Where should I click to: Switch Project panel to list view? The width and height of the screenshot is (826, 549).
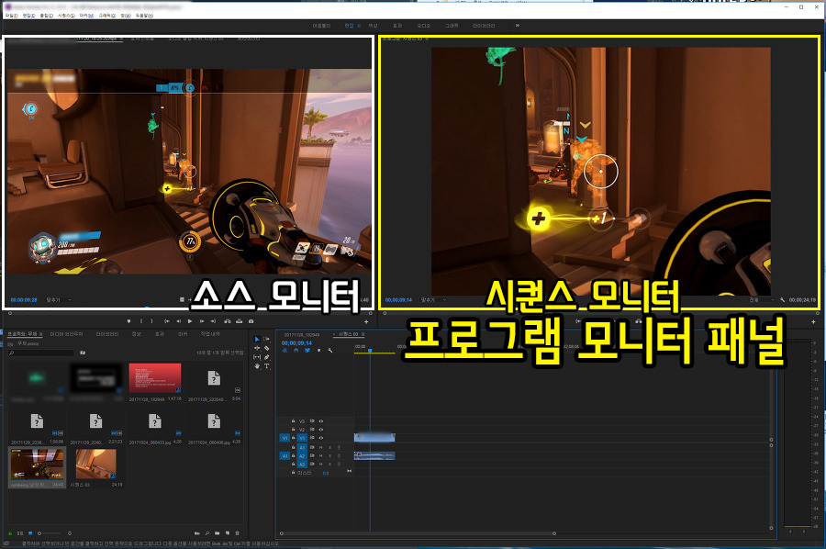pyautogui.click(x=20, y=533)
